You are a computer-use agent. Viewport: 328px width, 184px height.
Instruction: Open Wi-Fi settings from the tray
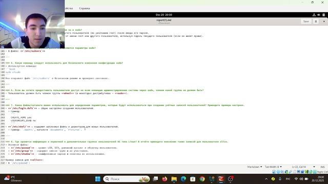pyautogui.click(x=296, y=179)
